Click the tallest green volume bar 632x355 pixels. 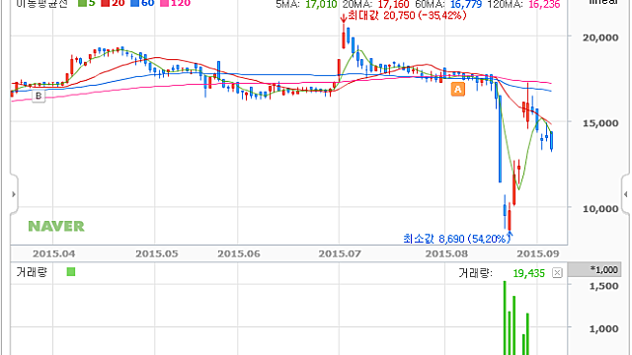point(505,318)
